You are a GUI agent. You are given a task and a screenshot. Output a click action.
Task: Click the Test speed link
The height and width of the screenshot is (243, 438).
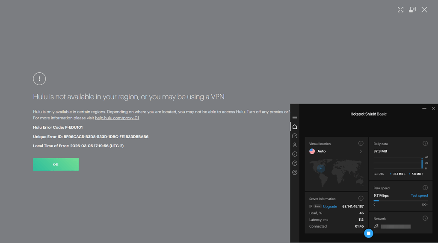(x=419, y=196)
